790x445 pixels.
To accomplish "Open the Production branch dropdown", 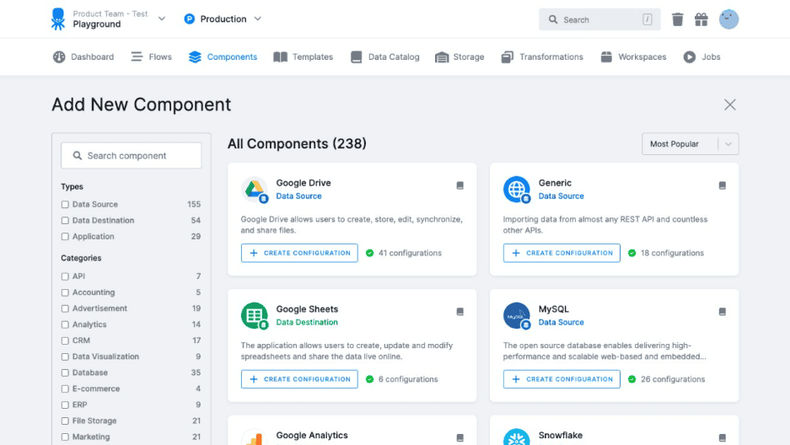I will 223,19.
